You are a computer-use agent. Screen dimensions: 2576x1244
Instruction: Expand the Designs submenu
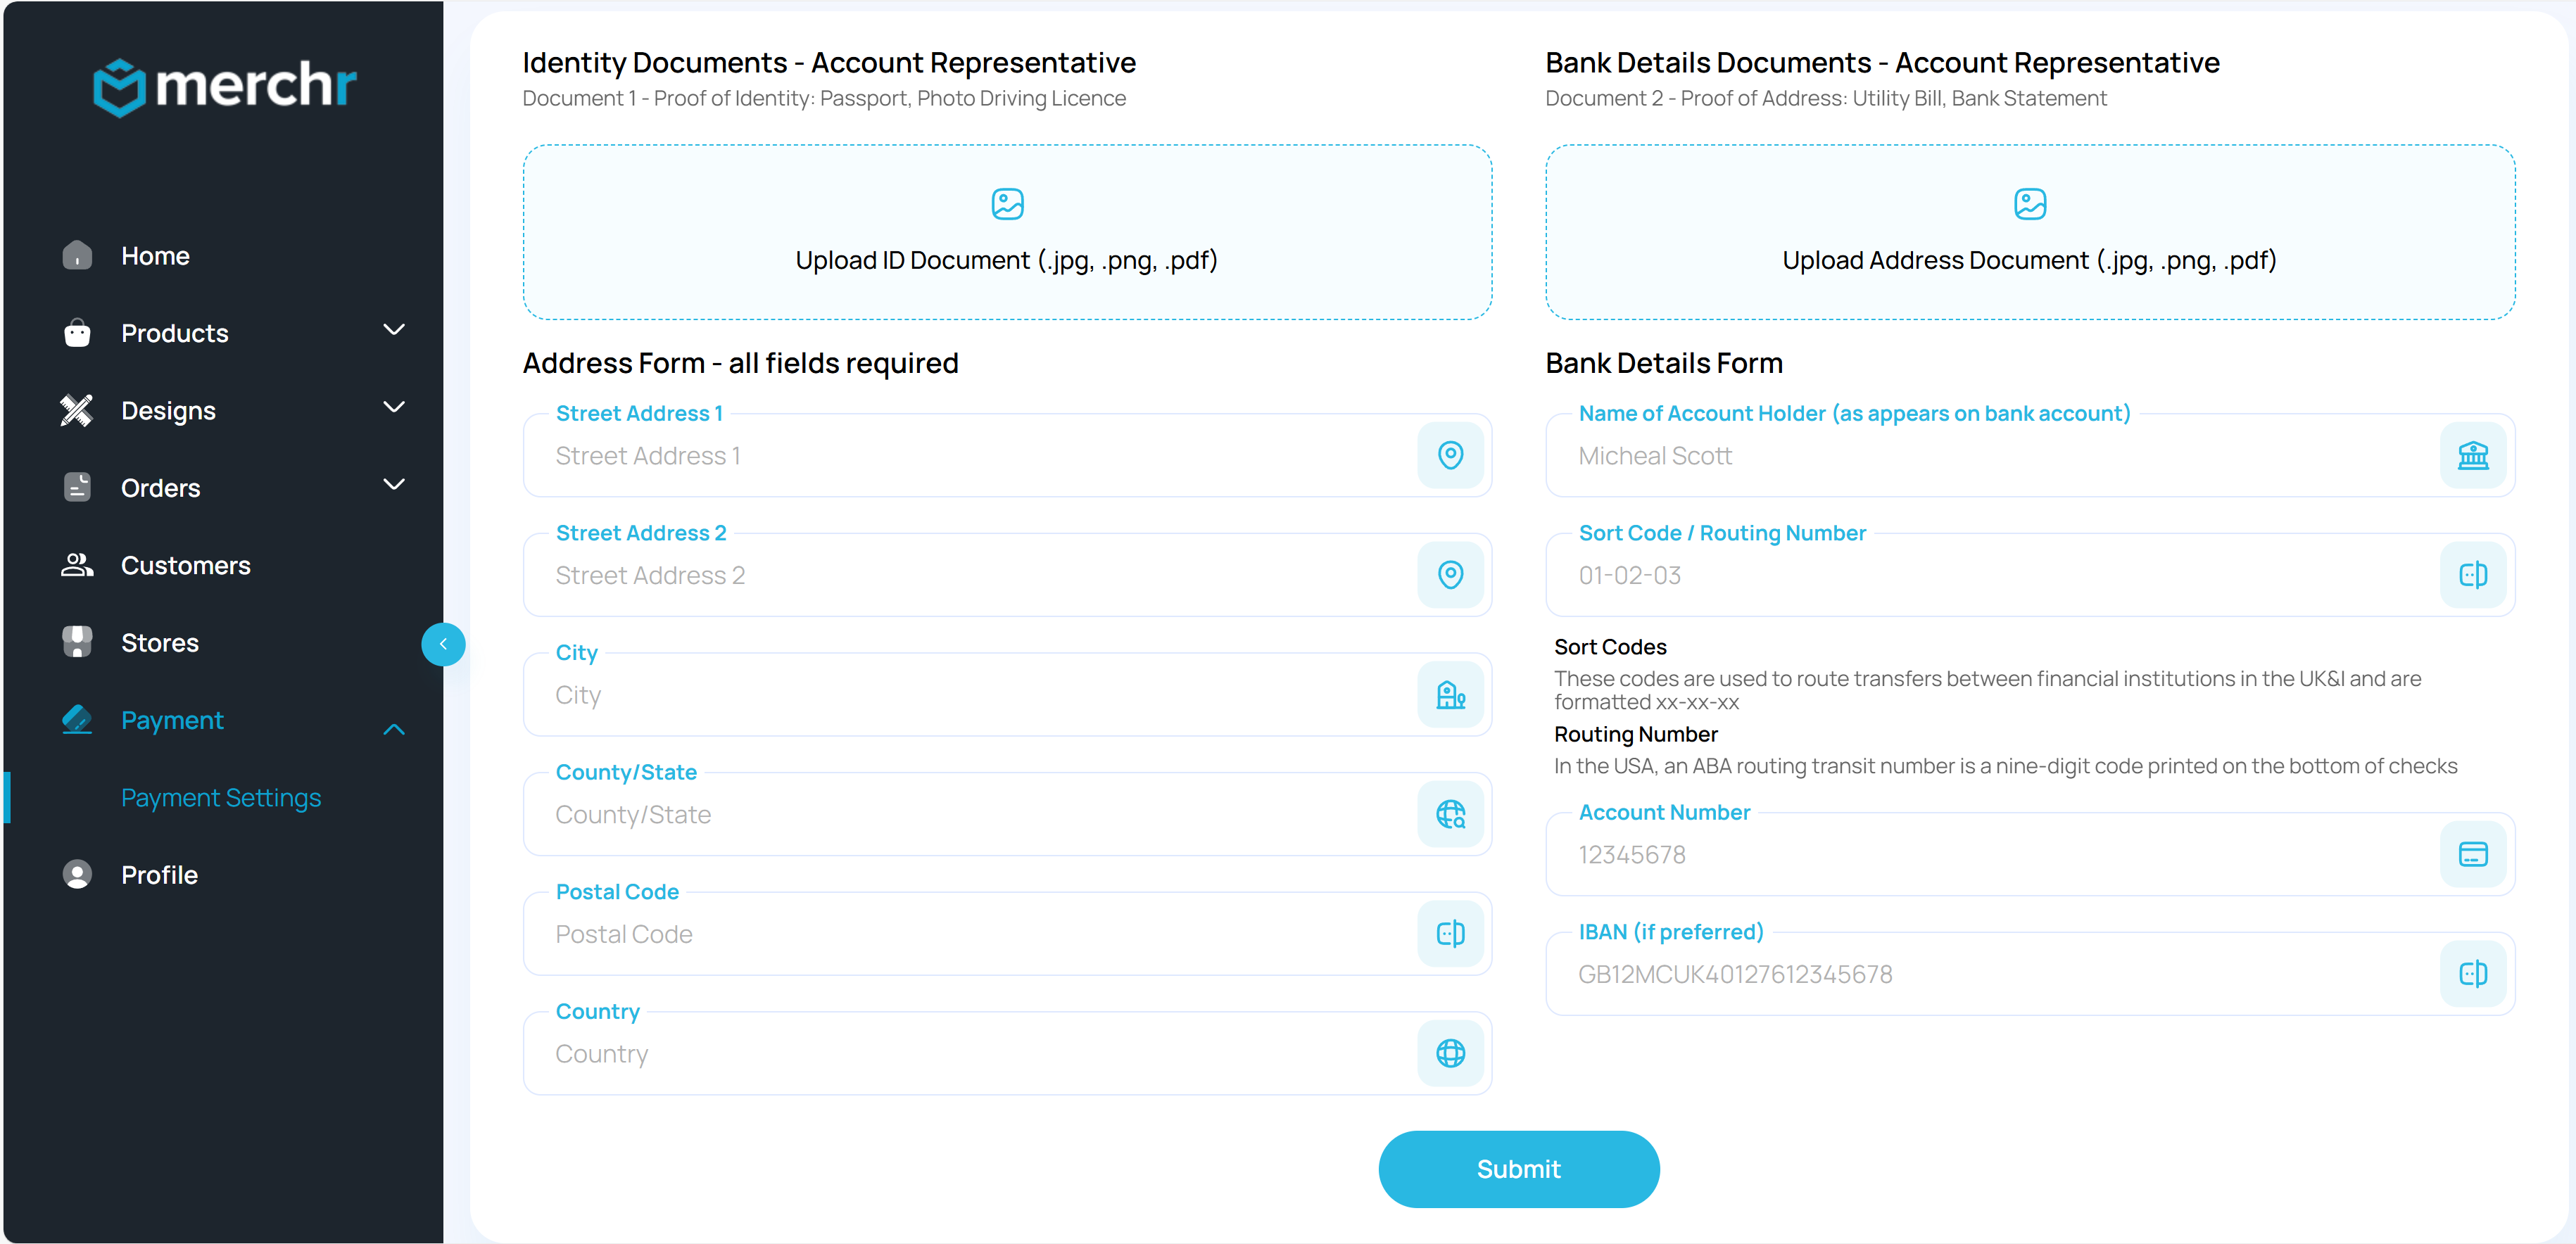pyautogui.click(x=394, y=408)
